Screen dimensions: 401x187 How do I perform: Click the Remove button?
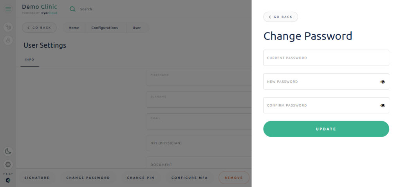point(234,178)
